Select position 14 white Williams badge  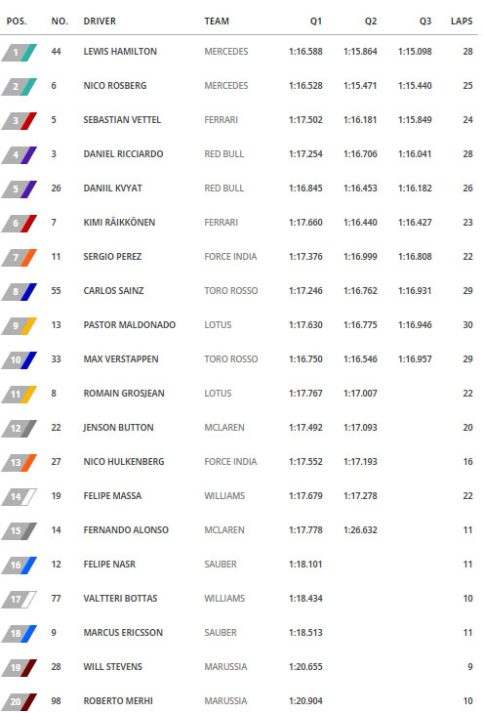tap(20, 496)
